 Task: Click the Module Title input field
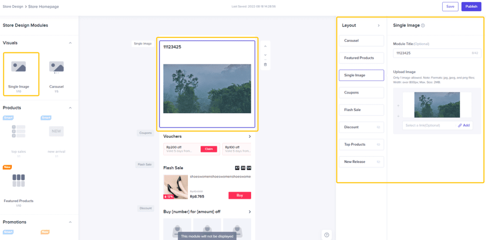(x=437, y=53)
